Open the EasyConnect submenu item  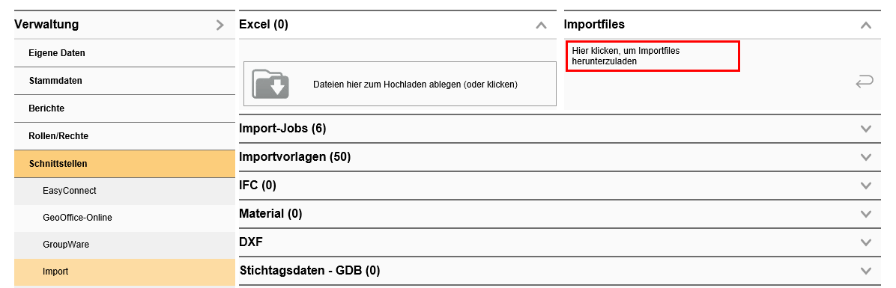124,191
